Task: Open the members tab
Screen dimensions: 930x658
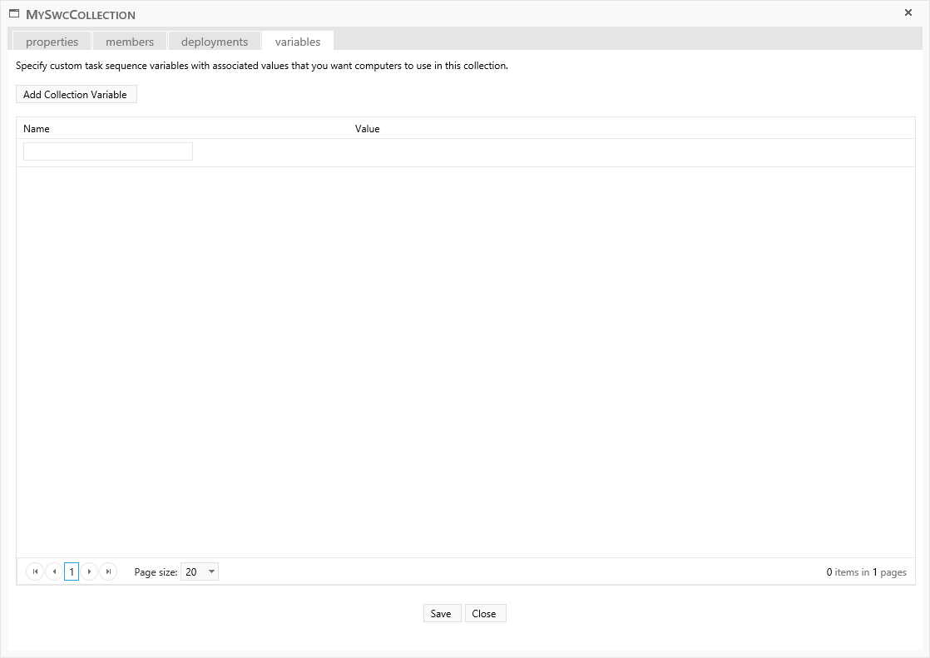Action: click(130, 42)
